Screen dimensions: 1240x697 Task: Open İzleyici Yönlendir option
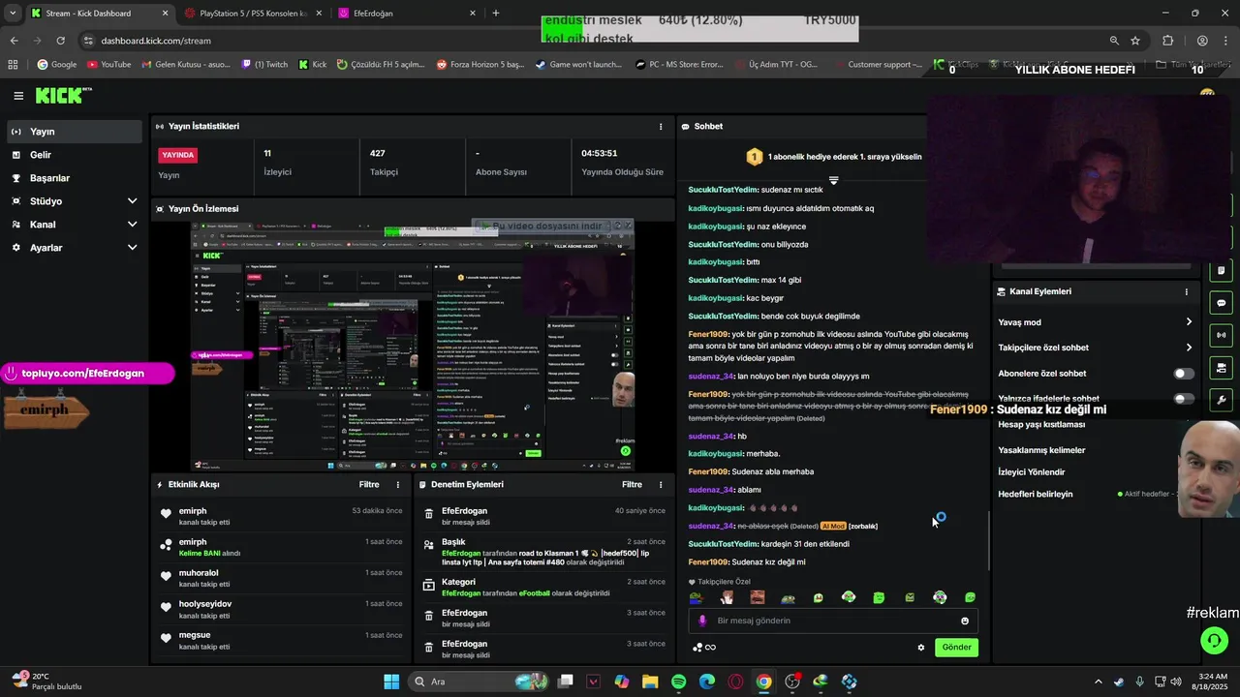pos(1032,472)
